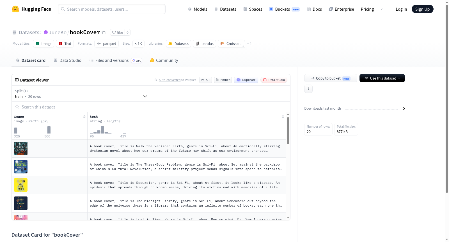Image resolution: width=449 pixels, height=242 pixels.
Task: Click the Walk the Vanished Earth description text
Action: coord(185,148)
